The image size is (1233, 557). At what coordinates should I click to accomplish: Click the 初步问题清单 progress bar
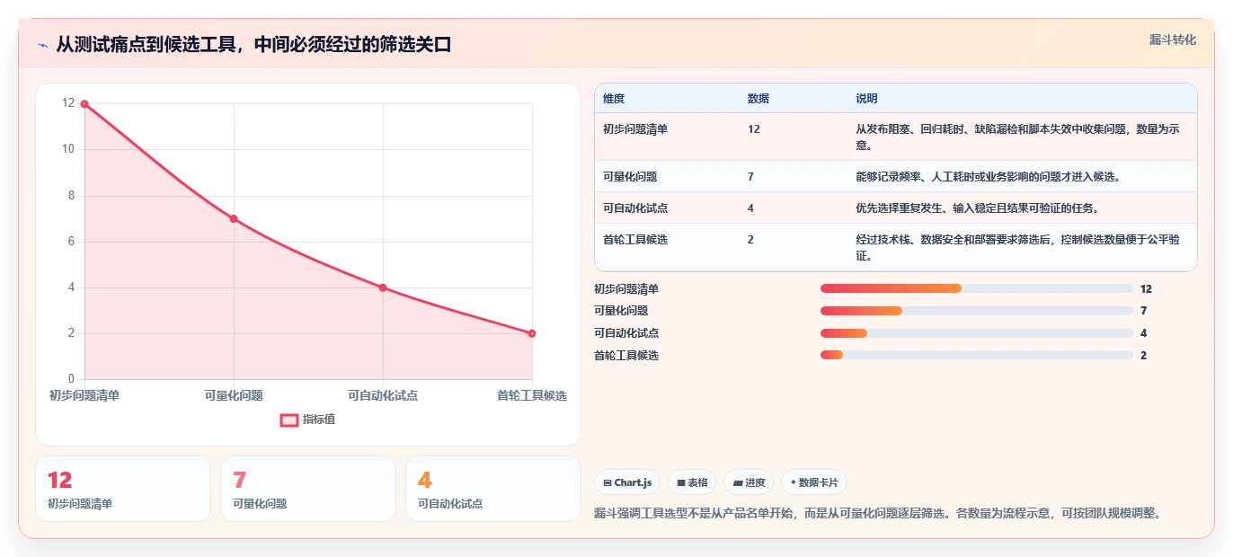tap(976, 288)
